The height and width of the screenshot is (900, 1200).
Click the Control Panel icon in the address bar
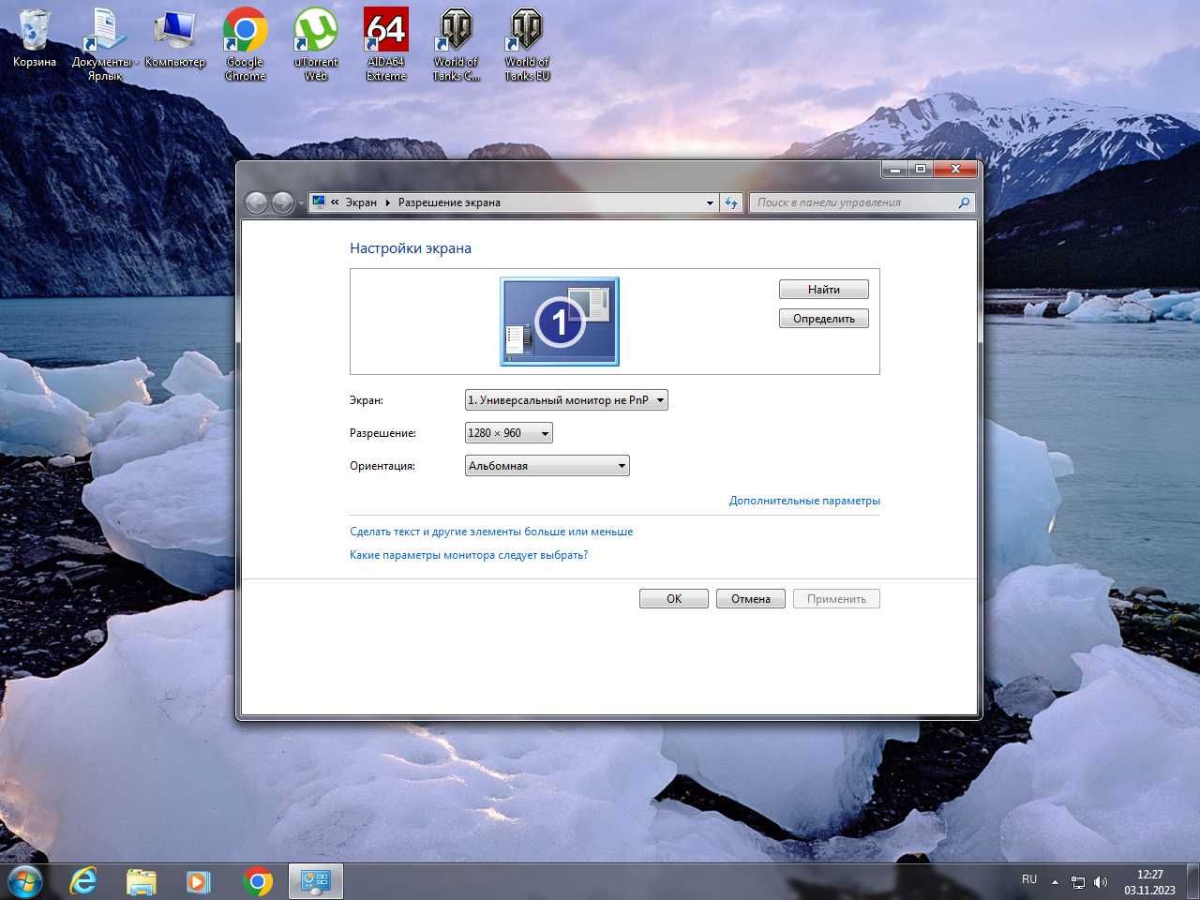[319, 202]
